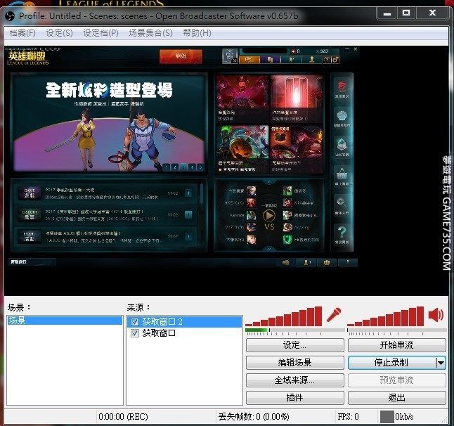The width and height of the screenshot is (454, 426).
Task: Click the orange play button in preview
Action: tap(175, 56)
